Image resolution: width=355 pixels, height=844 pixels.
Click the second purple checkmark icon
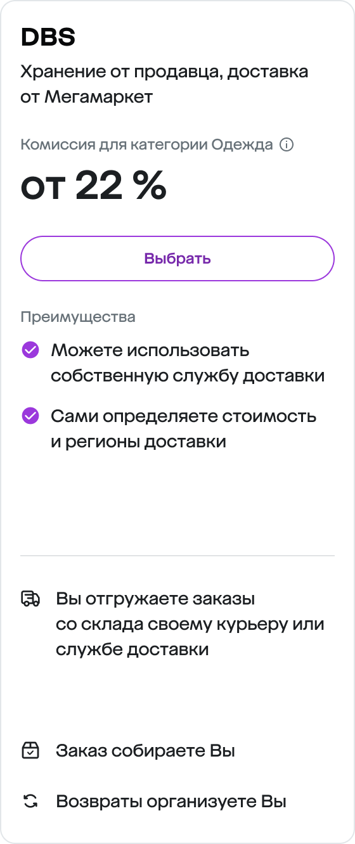(x=30, y=416)
